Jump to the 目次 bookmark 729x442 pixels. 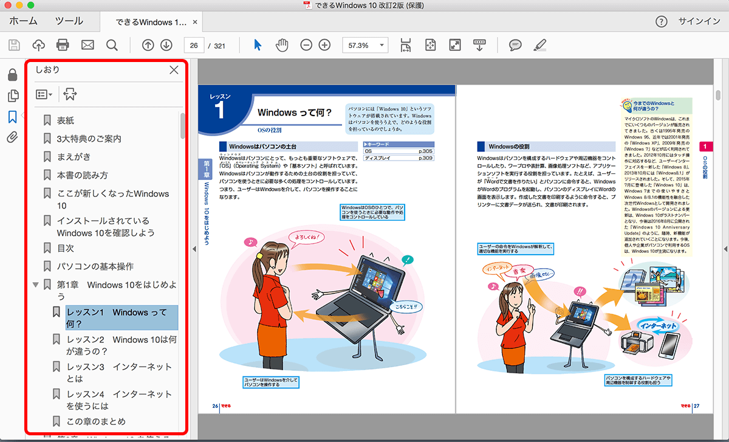click(66, 248)
